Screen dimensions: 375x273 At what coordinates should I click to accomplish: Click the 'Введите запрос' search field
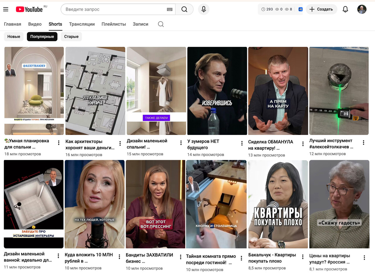click(x=114, y=9)
